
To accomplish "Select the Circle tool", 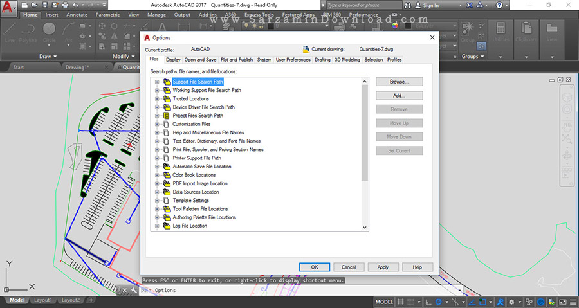I will pos(49,32).
